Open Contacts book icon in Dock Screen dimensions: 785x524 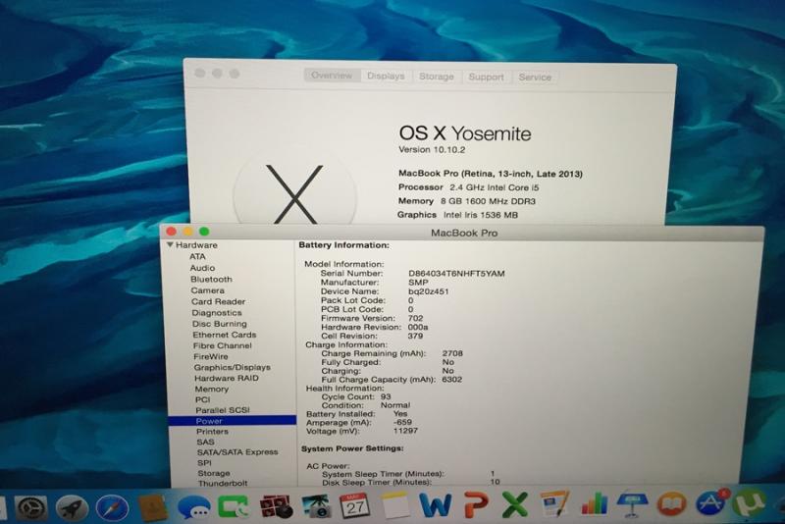tap(152, 507)
